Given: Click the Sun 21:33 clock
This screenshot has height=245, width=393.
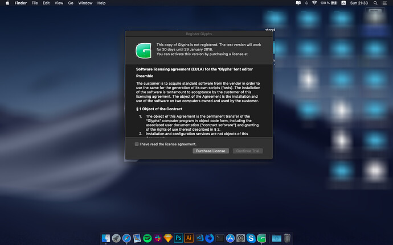Looking at the screenshot, I should (x=359, y=3).
